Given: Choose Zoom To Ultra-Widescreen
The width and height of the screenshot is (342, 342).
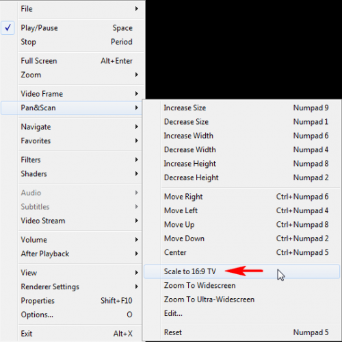Looking at the screenshot, I should 241,300.
